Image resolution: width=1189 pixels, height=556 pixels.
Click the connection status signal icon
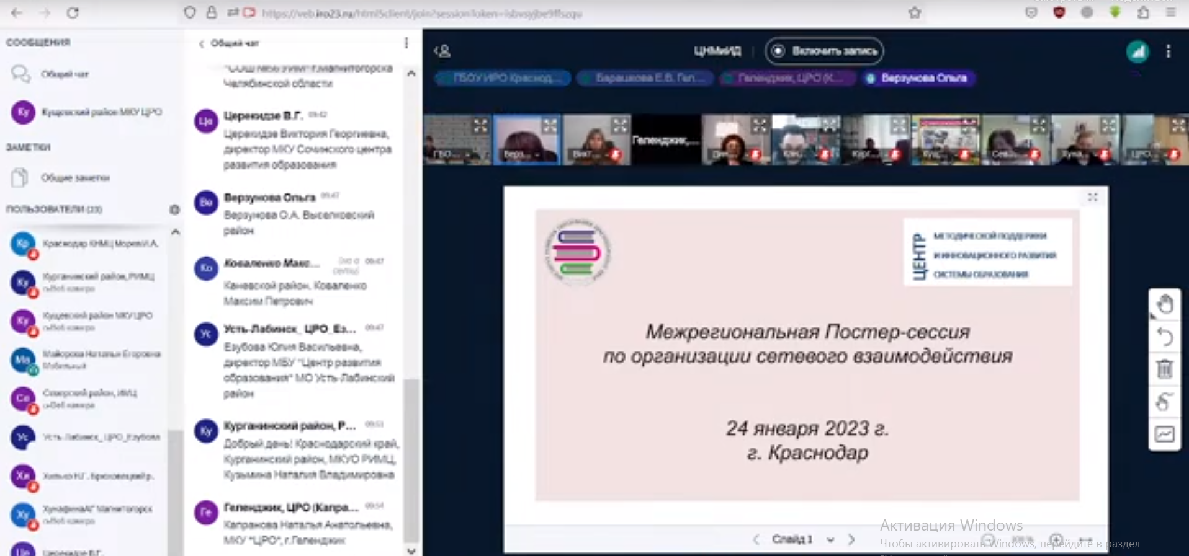click(1137, 51)
